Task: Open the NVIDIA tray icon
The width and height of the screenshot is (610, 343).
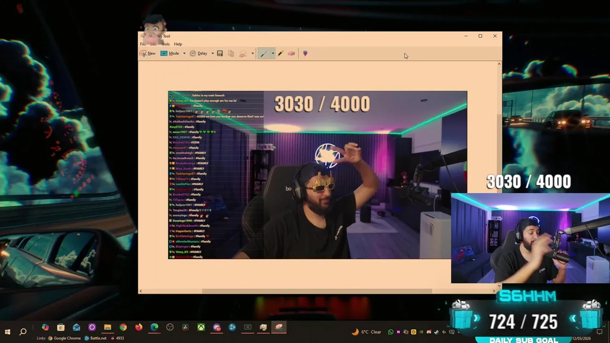Action: [421, 332]
